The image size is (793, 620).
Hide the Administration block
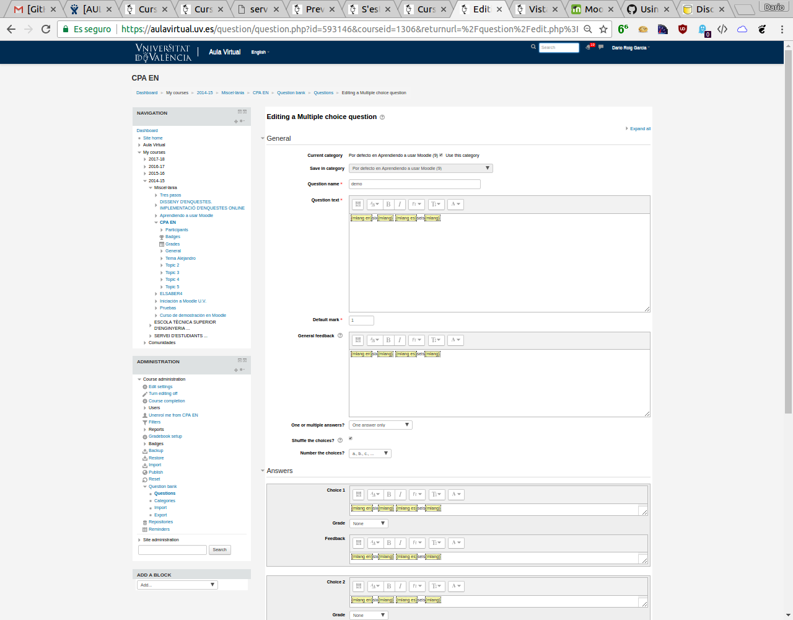tap(240, 360)
